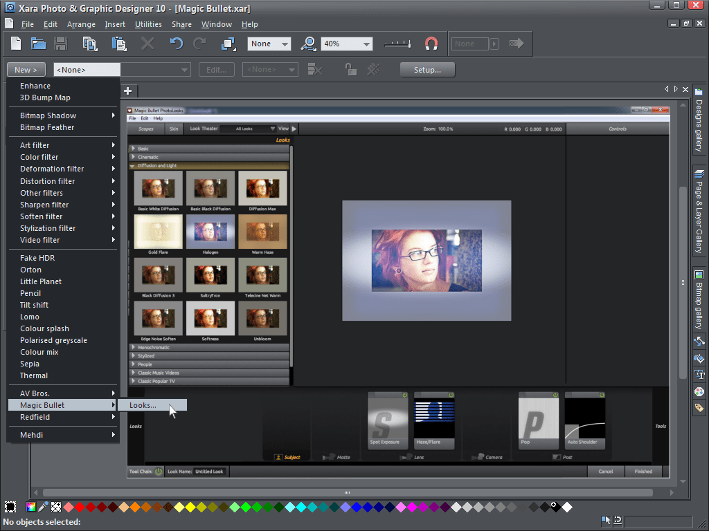Open the Page & Layer Gallery icon

point(699,174)
